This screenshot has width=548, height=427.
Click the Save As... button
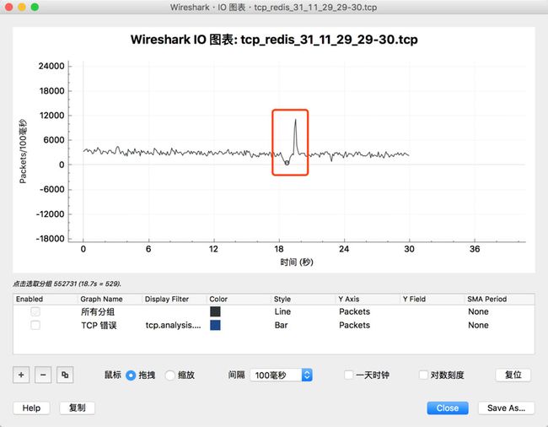(506, 408)
